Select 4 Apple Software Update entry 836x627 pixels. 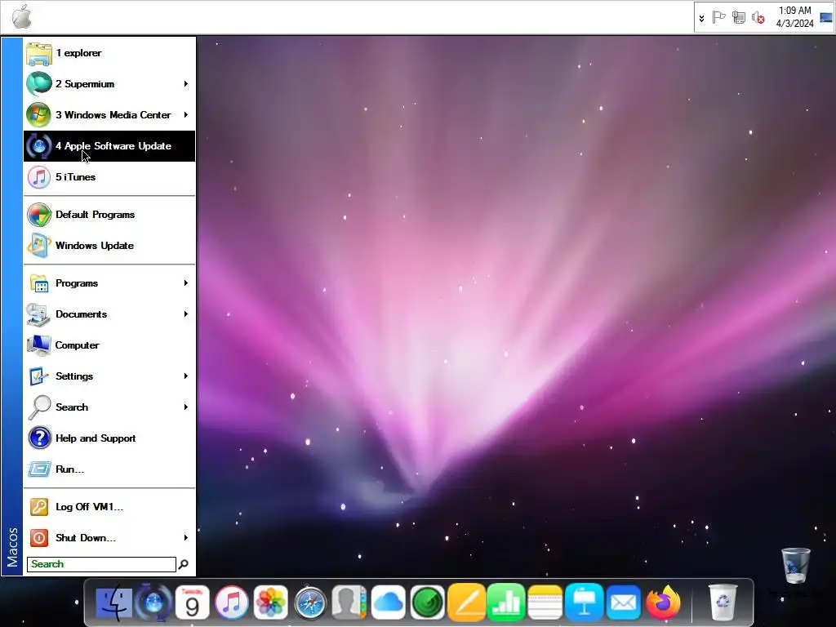pyautogui.click(x=109, y=146)
